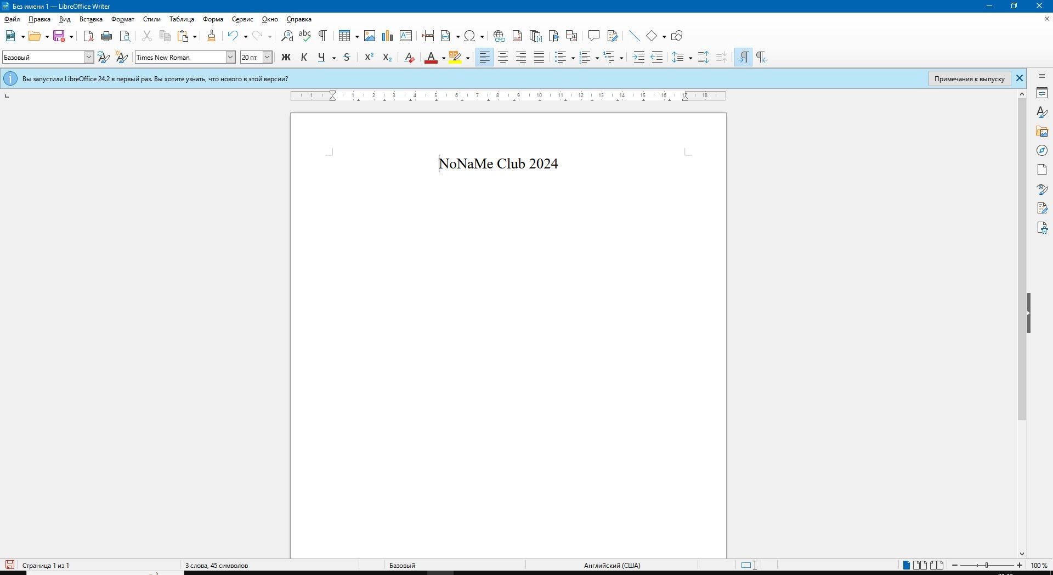Toggle strikethrough formatting

[x=347, y=58]
